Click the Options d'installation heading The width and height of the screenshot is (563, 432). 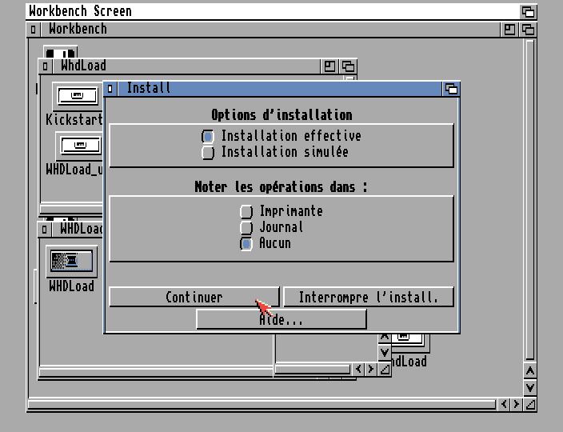[x=281, y=115]
